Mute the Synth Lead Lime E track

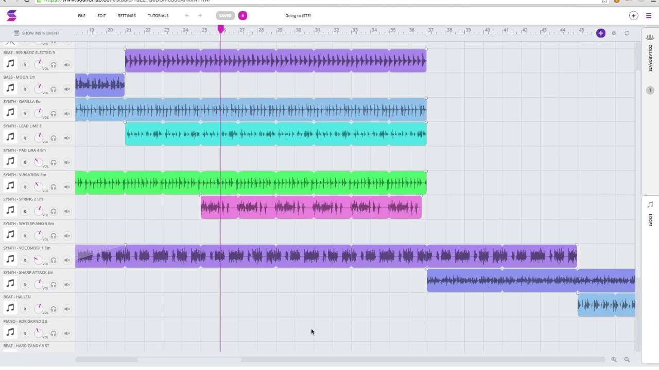67,138
